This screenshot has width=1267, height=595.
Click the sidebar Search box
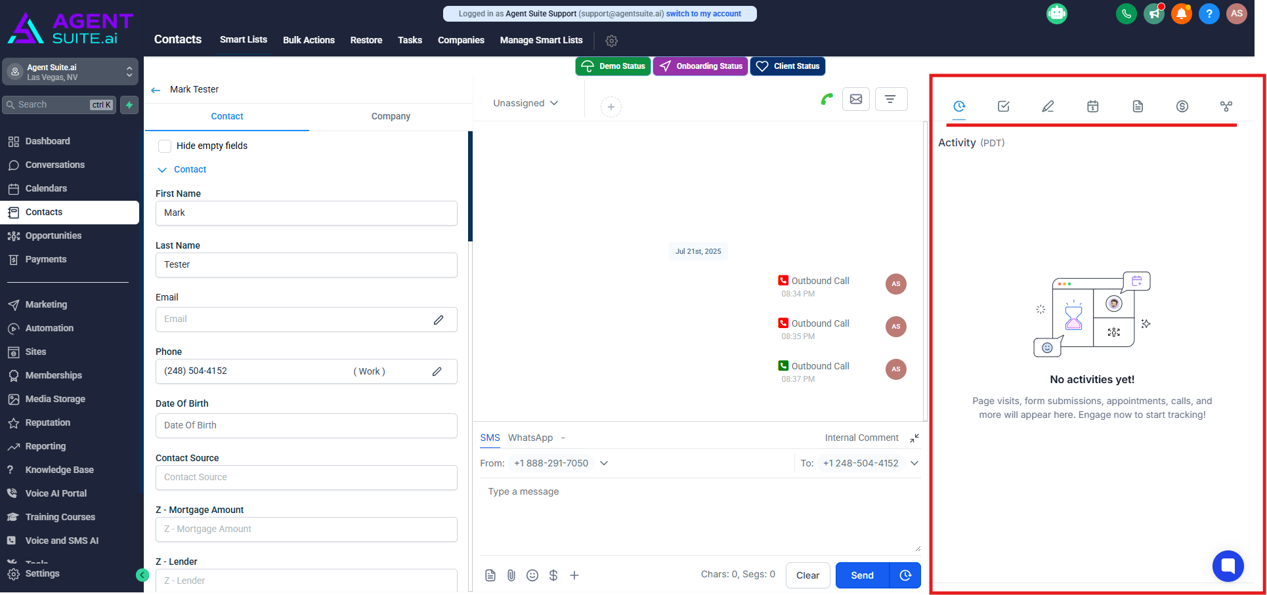(60, 105)
